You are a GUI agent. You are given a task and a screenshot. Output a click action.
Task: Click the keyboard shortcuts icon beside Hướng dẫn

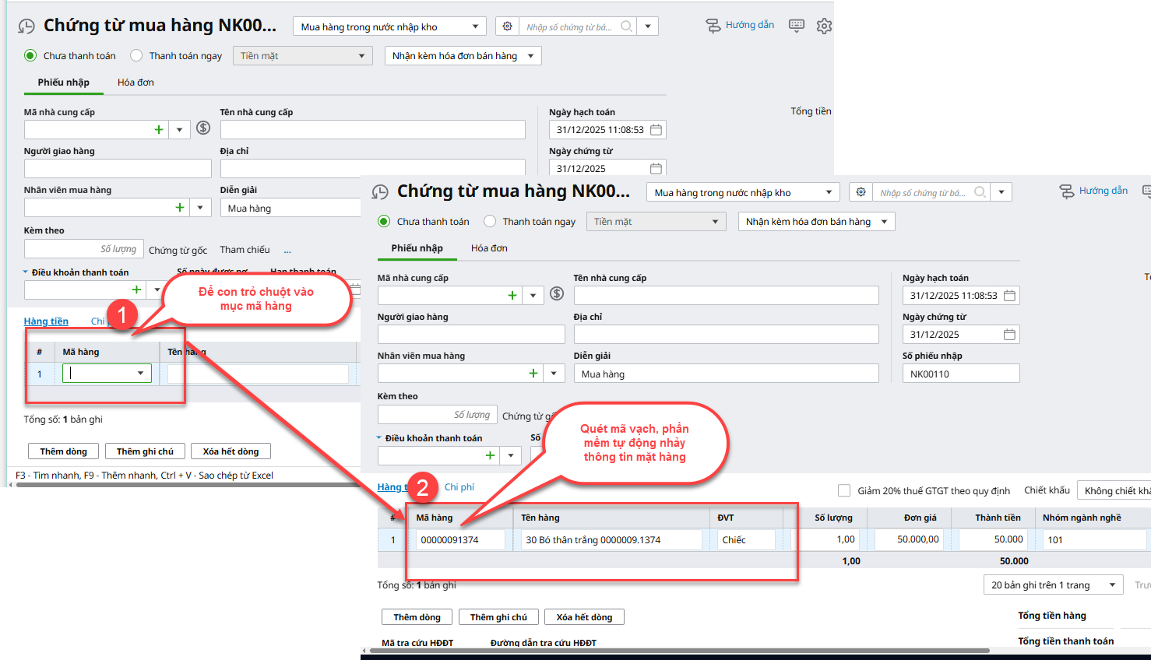click(x=796, y=26)
